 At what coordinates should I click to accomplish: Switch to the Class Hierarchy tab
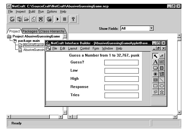(x=52, y=31)
